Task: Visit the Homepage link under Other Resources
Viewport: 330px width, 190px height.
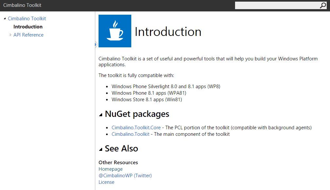Action: pyautogui.click(x=110, y=169)
